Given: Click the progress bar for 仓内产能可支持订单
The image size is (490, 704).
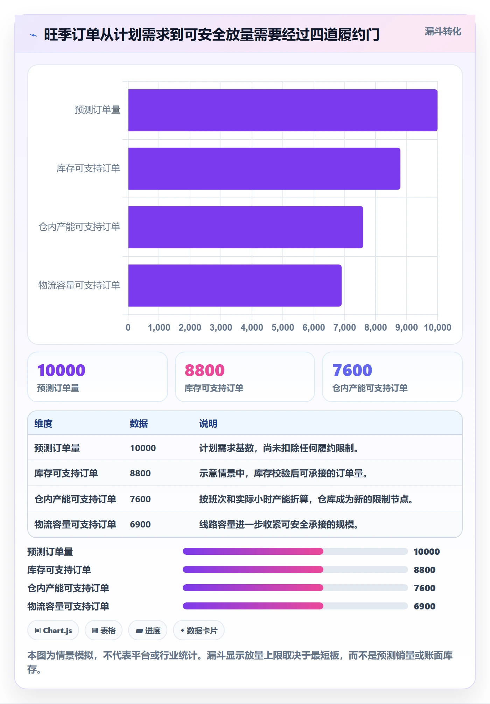Looking at the screenshot, I should click(x=295, y=588).
